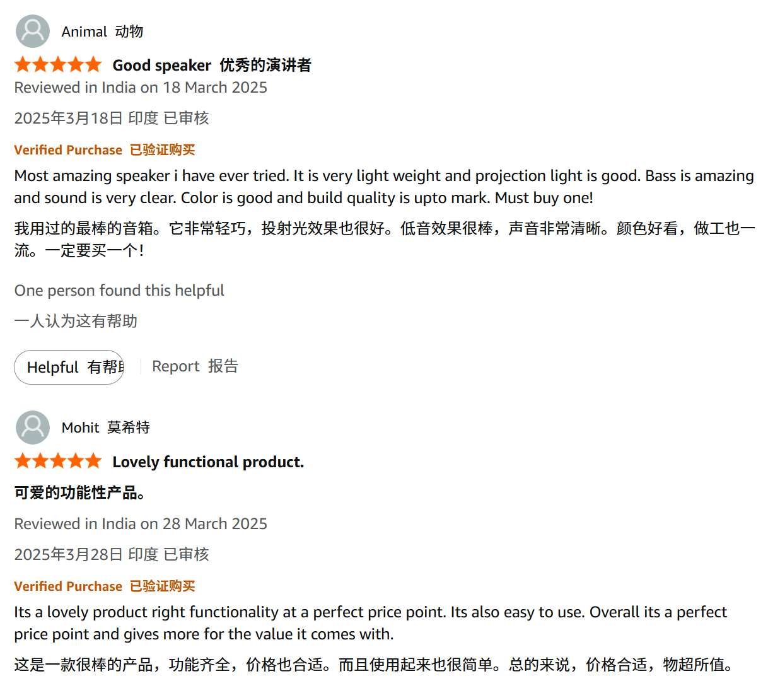Mark Animal's review as Helpful
The image size is (768, 681).
point(69,367)
